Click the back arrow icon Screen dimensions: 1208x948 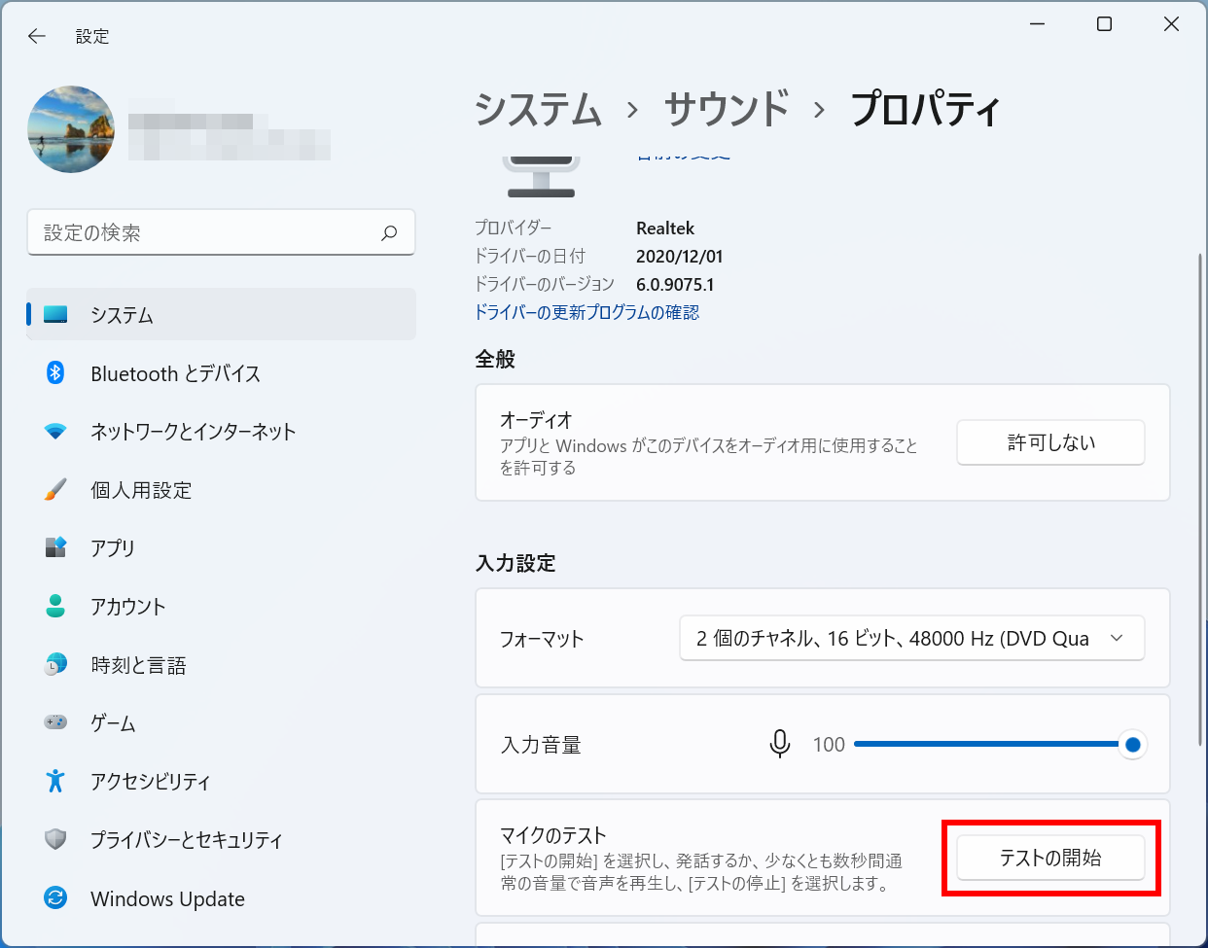coord(37,36)
